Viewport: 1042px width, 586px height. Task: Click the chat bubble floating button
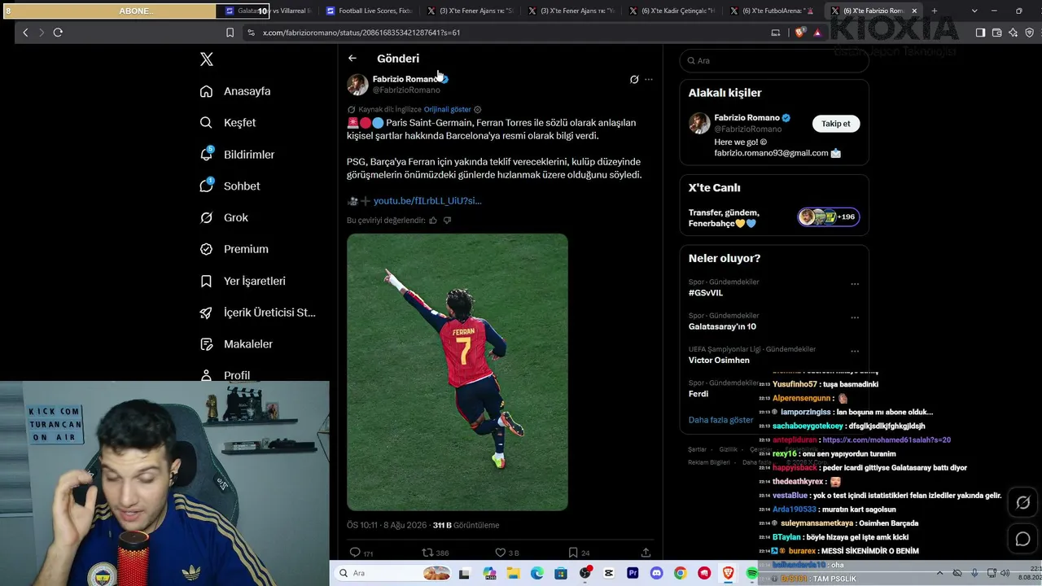coord(1023,539)
